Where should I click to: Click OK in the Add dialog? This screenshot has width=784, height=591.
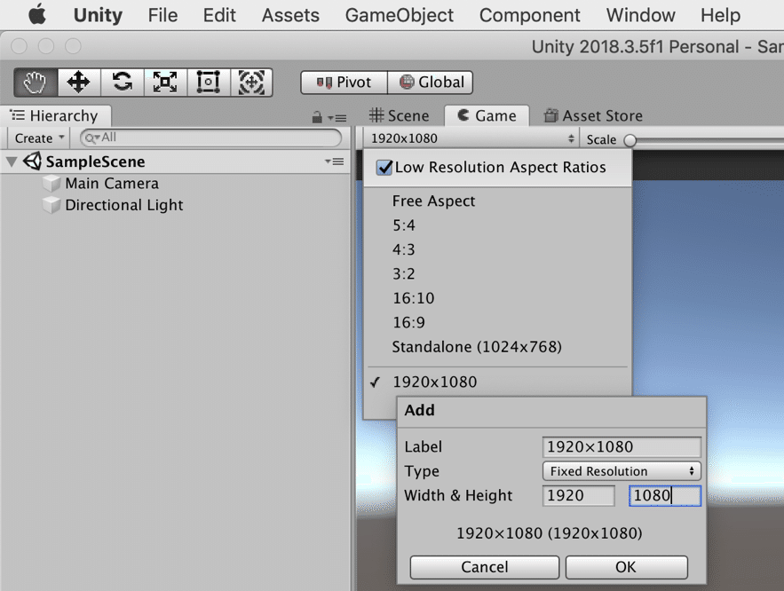point(627,567)
